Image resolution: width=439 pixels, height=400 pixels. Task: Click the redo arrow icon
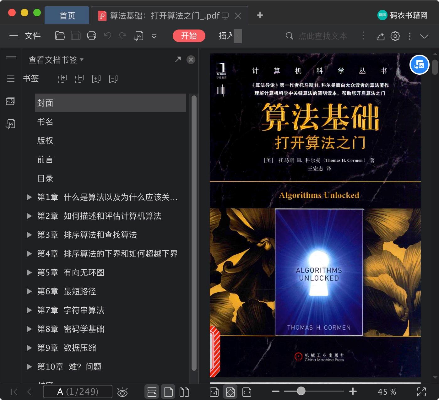point(123,35)
